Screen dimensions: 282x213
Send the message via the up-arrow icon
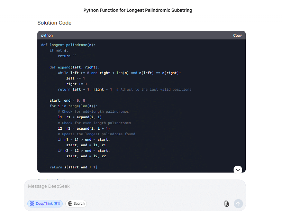click(238, 204)
